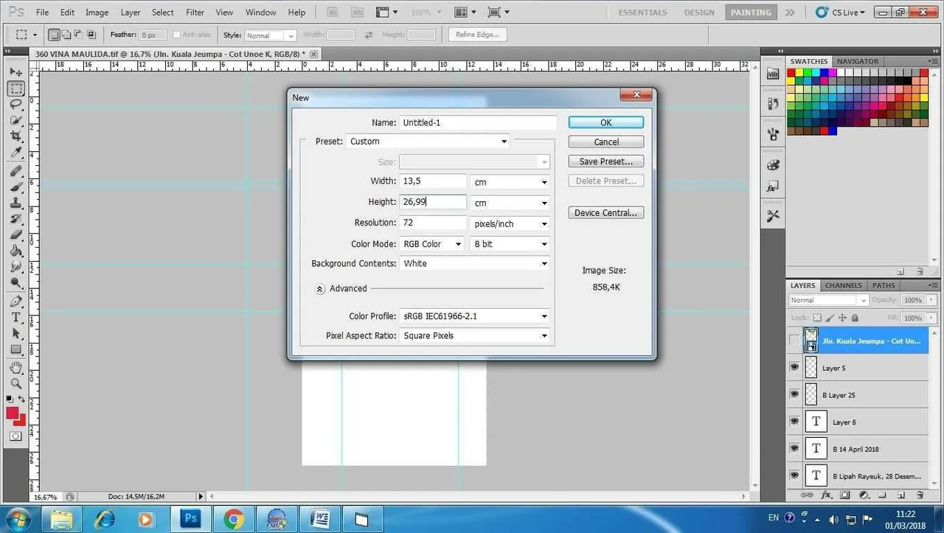This screenshot has width=944, height=533.
Task: Open the Width unit dropdown
Action: point(510,182)
